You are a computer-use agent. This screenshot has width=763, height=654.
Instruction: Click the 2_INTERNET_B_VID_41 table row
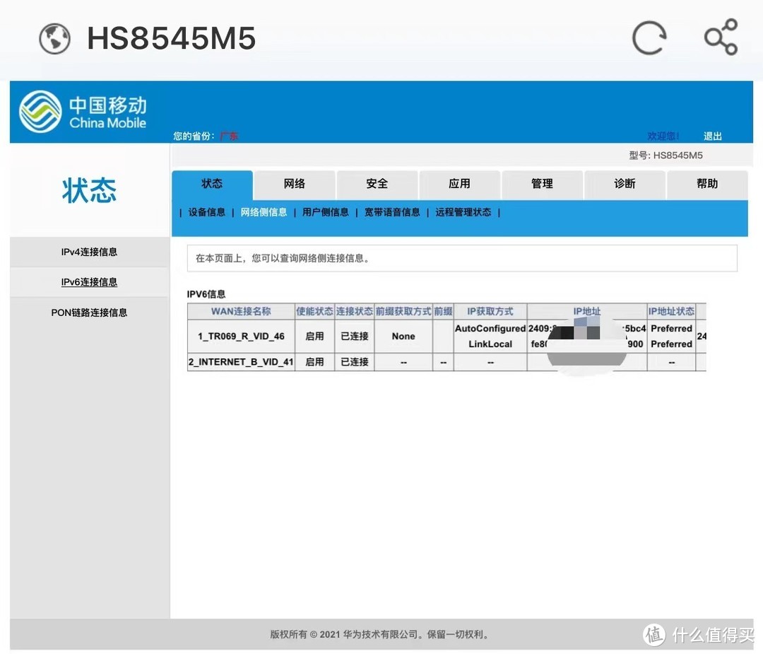[241, 362]
